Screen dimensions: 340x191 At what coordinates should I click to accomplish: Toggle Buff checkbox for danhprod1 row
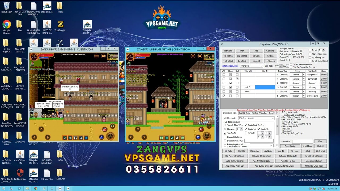(x=237, y=79)
